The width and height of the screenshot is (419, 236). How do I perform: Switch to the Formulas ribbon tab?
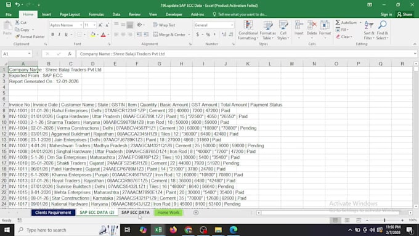pyautogui.click(x=96, y=14)
